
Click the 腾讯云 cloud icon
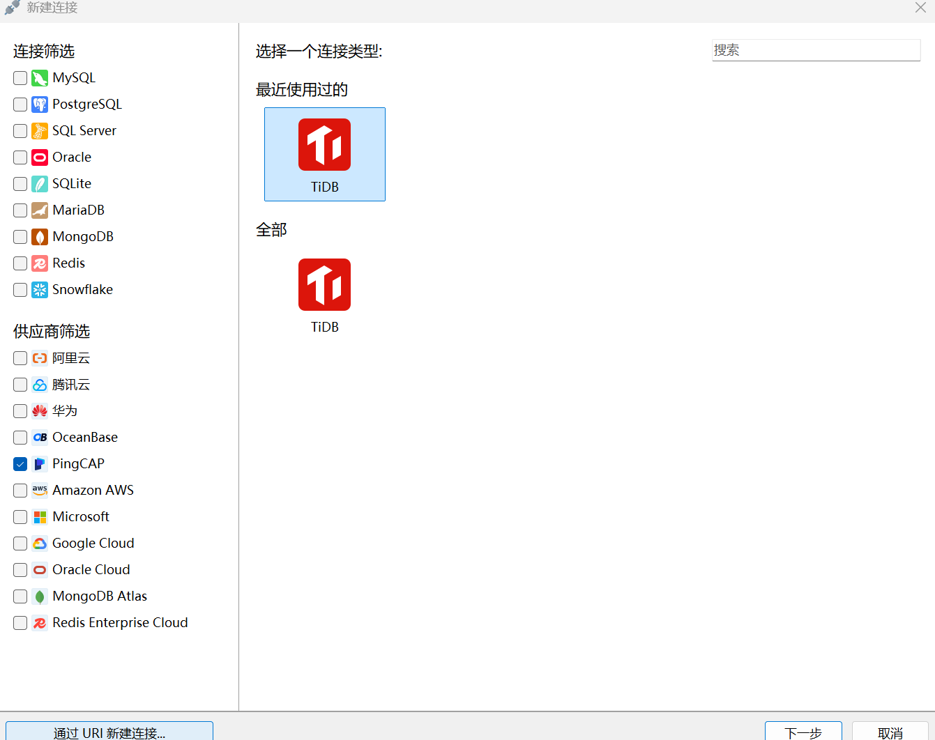[x=40, y=385]
